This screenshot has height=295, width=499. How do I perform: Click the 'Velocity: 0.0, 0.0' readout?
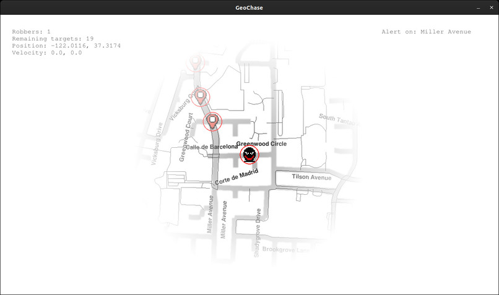47,53
